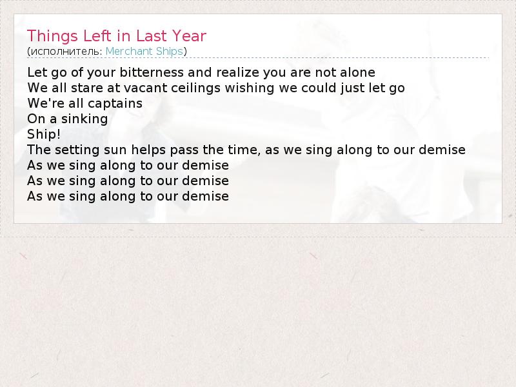Open the Merchant Ships artist link
516x387 pixels.
pos(144,51)
